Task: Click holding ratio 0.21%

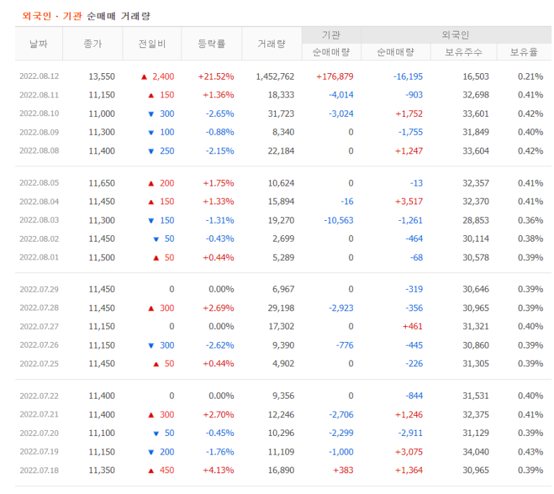Action: (530, 76)
